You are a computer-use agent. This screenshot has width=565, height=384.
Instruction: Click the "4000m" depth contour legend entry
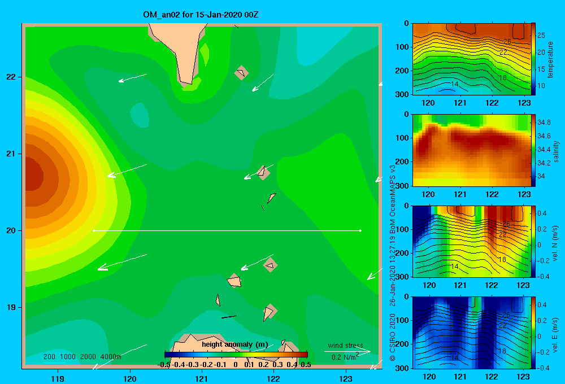[111, 357]
